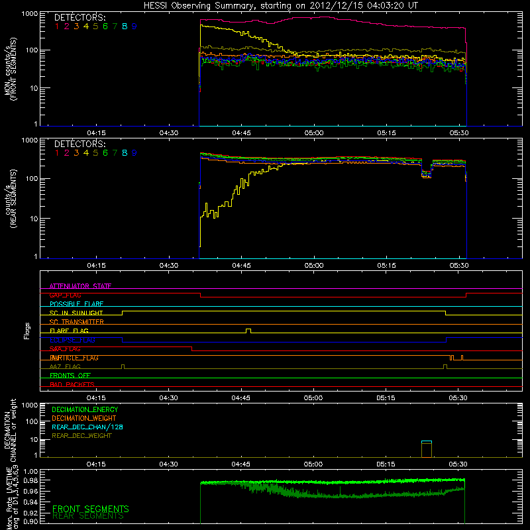Viewport: 530px width, 530px height.
Task: Click the BAD_PACKETS label
Action: click(x=72, y=384)
